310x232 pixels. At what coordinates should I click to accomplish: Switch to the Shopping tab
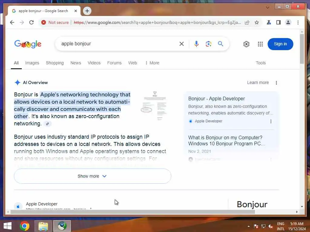click(x=55, y=63)
